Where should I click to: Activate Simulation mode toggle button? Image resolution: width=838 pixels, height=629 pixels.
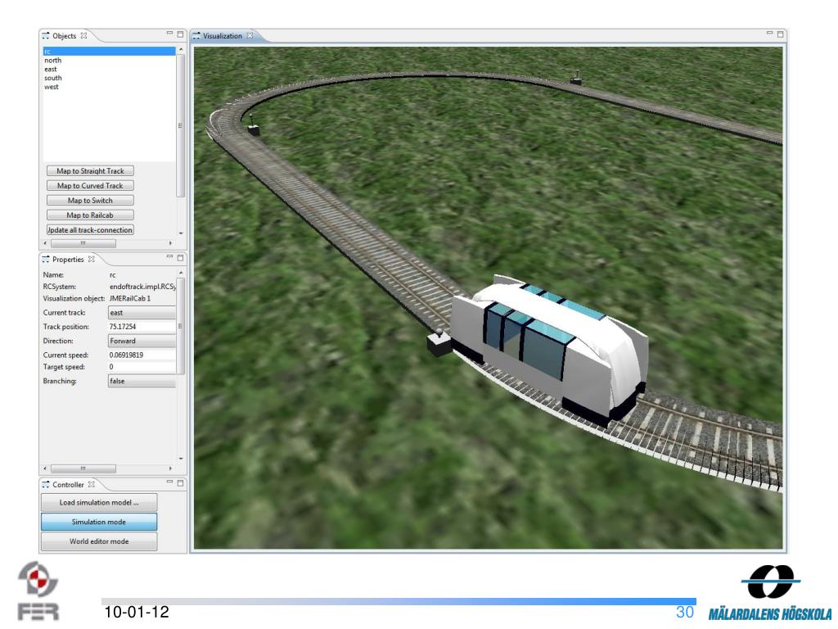point(99,522)
